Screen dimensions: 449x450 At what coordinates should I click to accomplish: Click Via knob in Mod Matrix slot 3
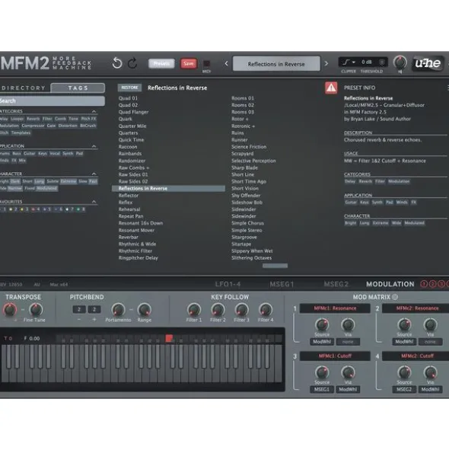348,372
